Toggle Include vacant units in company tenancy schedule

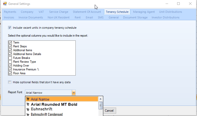pyautogui.click(x=10, y=28)
